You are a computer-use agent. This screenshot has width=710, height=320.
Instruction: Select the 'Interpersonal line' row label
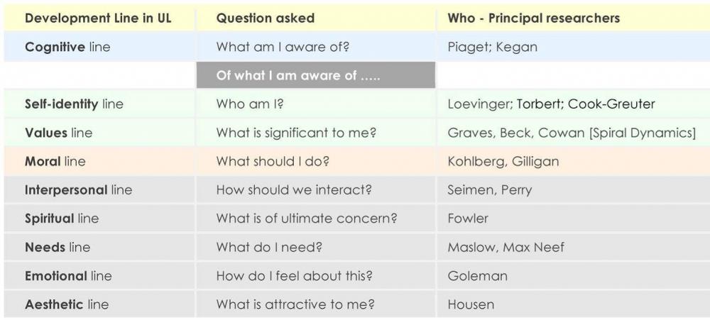click(78, 190)
